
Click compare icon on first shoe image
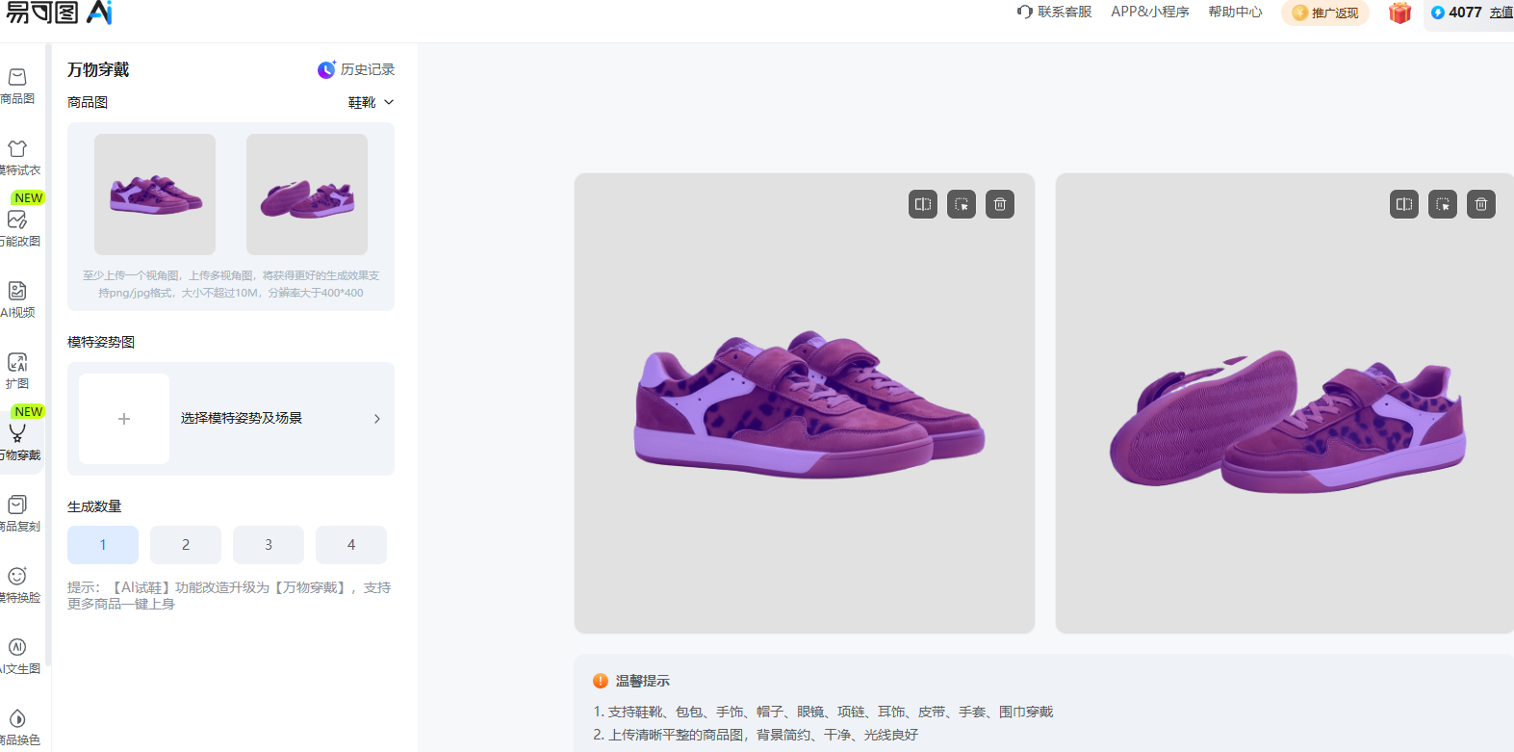[923, 204]
